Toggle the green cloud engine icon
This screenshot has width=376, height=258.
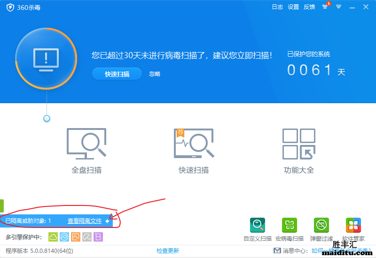[53, 237]
